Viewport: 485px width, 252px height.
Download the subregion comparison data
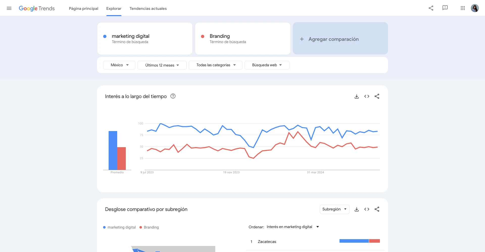click(357, 209)
